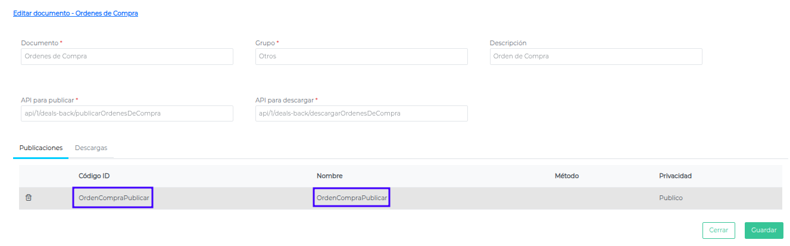The height and width of the screenshot is (246, 790).
Task: Focus the Grupo input containing 'Otros'
Action: click(361, 57)
